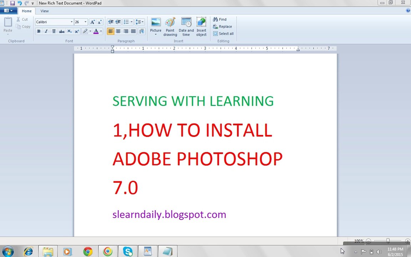Show hidden tray icons arrow
411x257 pixels.
(x=356, y=252)
